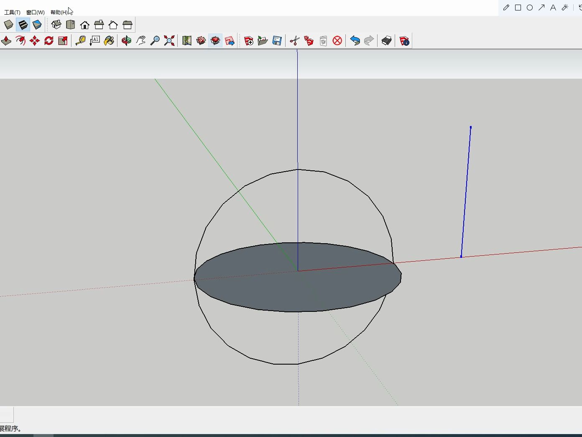This screenshot has width=582, height=437.
Task: Cut selection with the scissors icon
Action: click(x=295, y=41)
